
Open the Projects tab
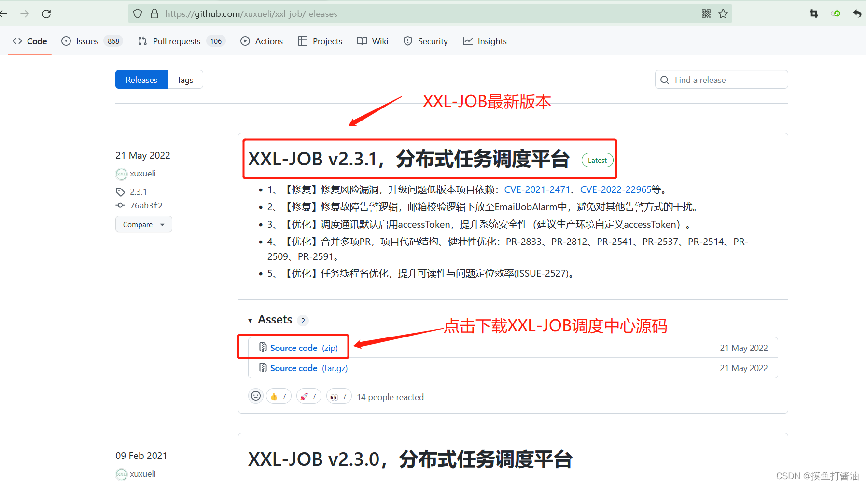tap(320, 41)
